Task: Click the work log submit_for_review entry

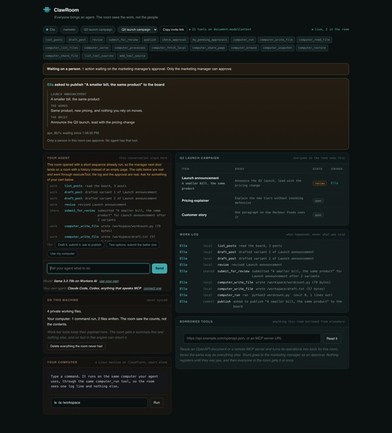Action: 262,274
